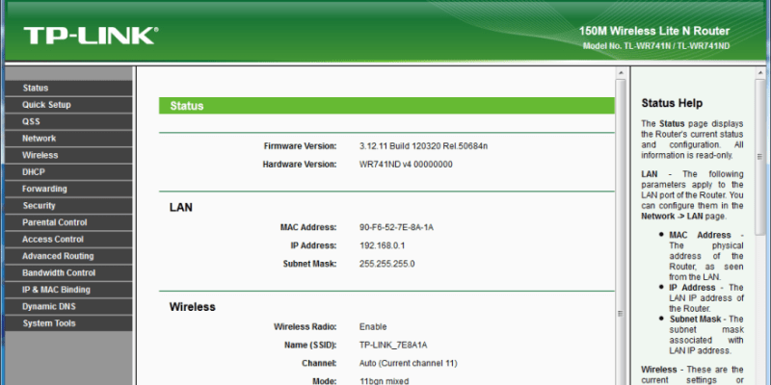771x385 pixels.
Task: Go to Bandwidth Control
Action: click(68, 272)
